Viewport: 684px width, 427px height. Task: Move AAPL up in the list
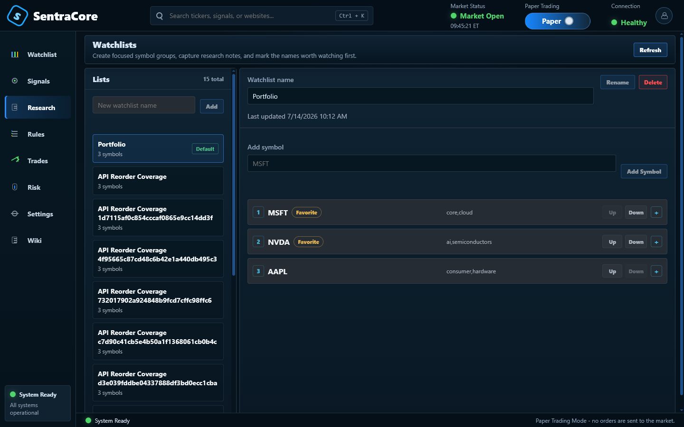coord(612,271)
